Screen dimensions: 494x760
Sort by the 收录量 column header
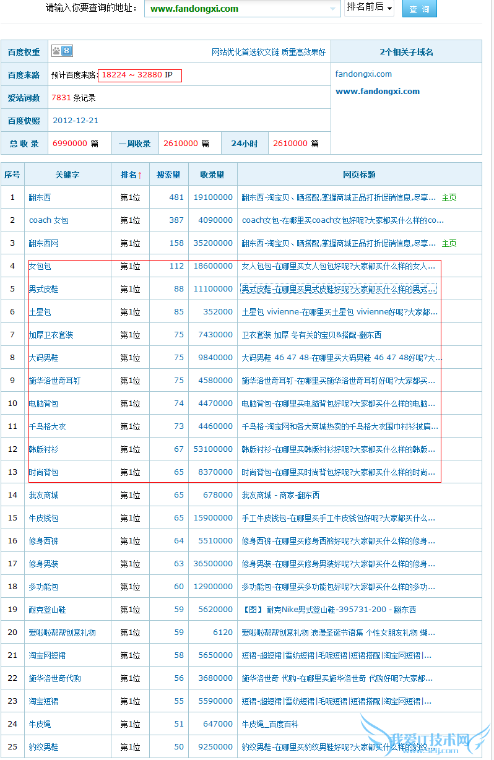pyautogui.click(x=212, y=175)
